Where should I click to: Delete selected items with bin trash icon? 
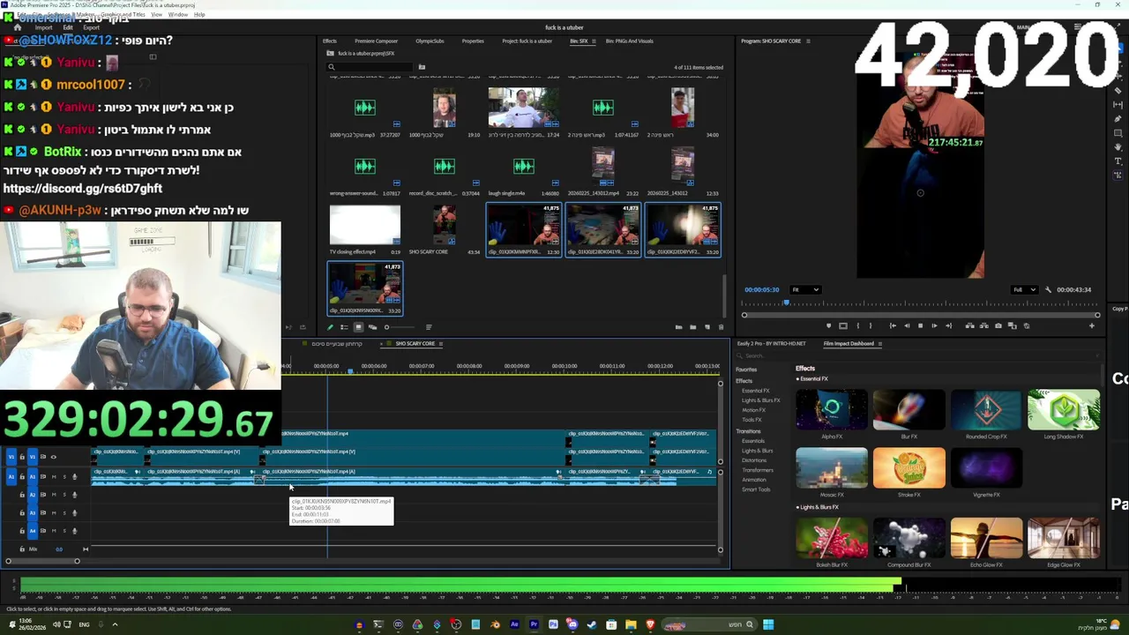coord(721,327)
